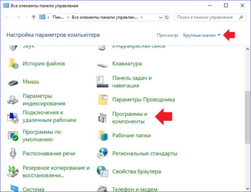Image resolution: width=251 pixels, height=192 pixels.
Task: Open the Мышь settings link
Action: (31, 82)
